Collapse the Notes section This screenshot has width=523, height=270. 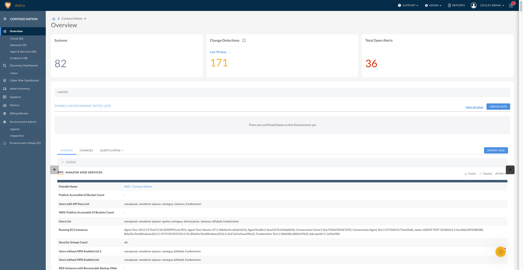[62, 92]
